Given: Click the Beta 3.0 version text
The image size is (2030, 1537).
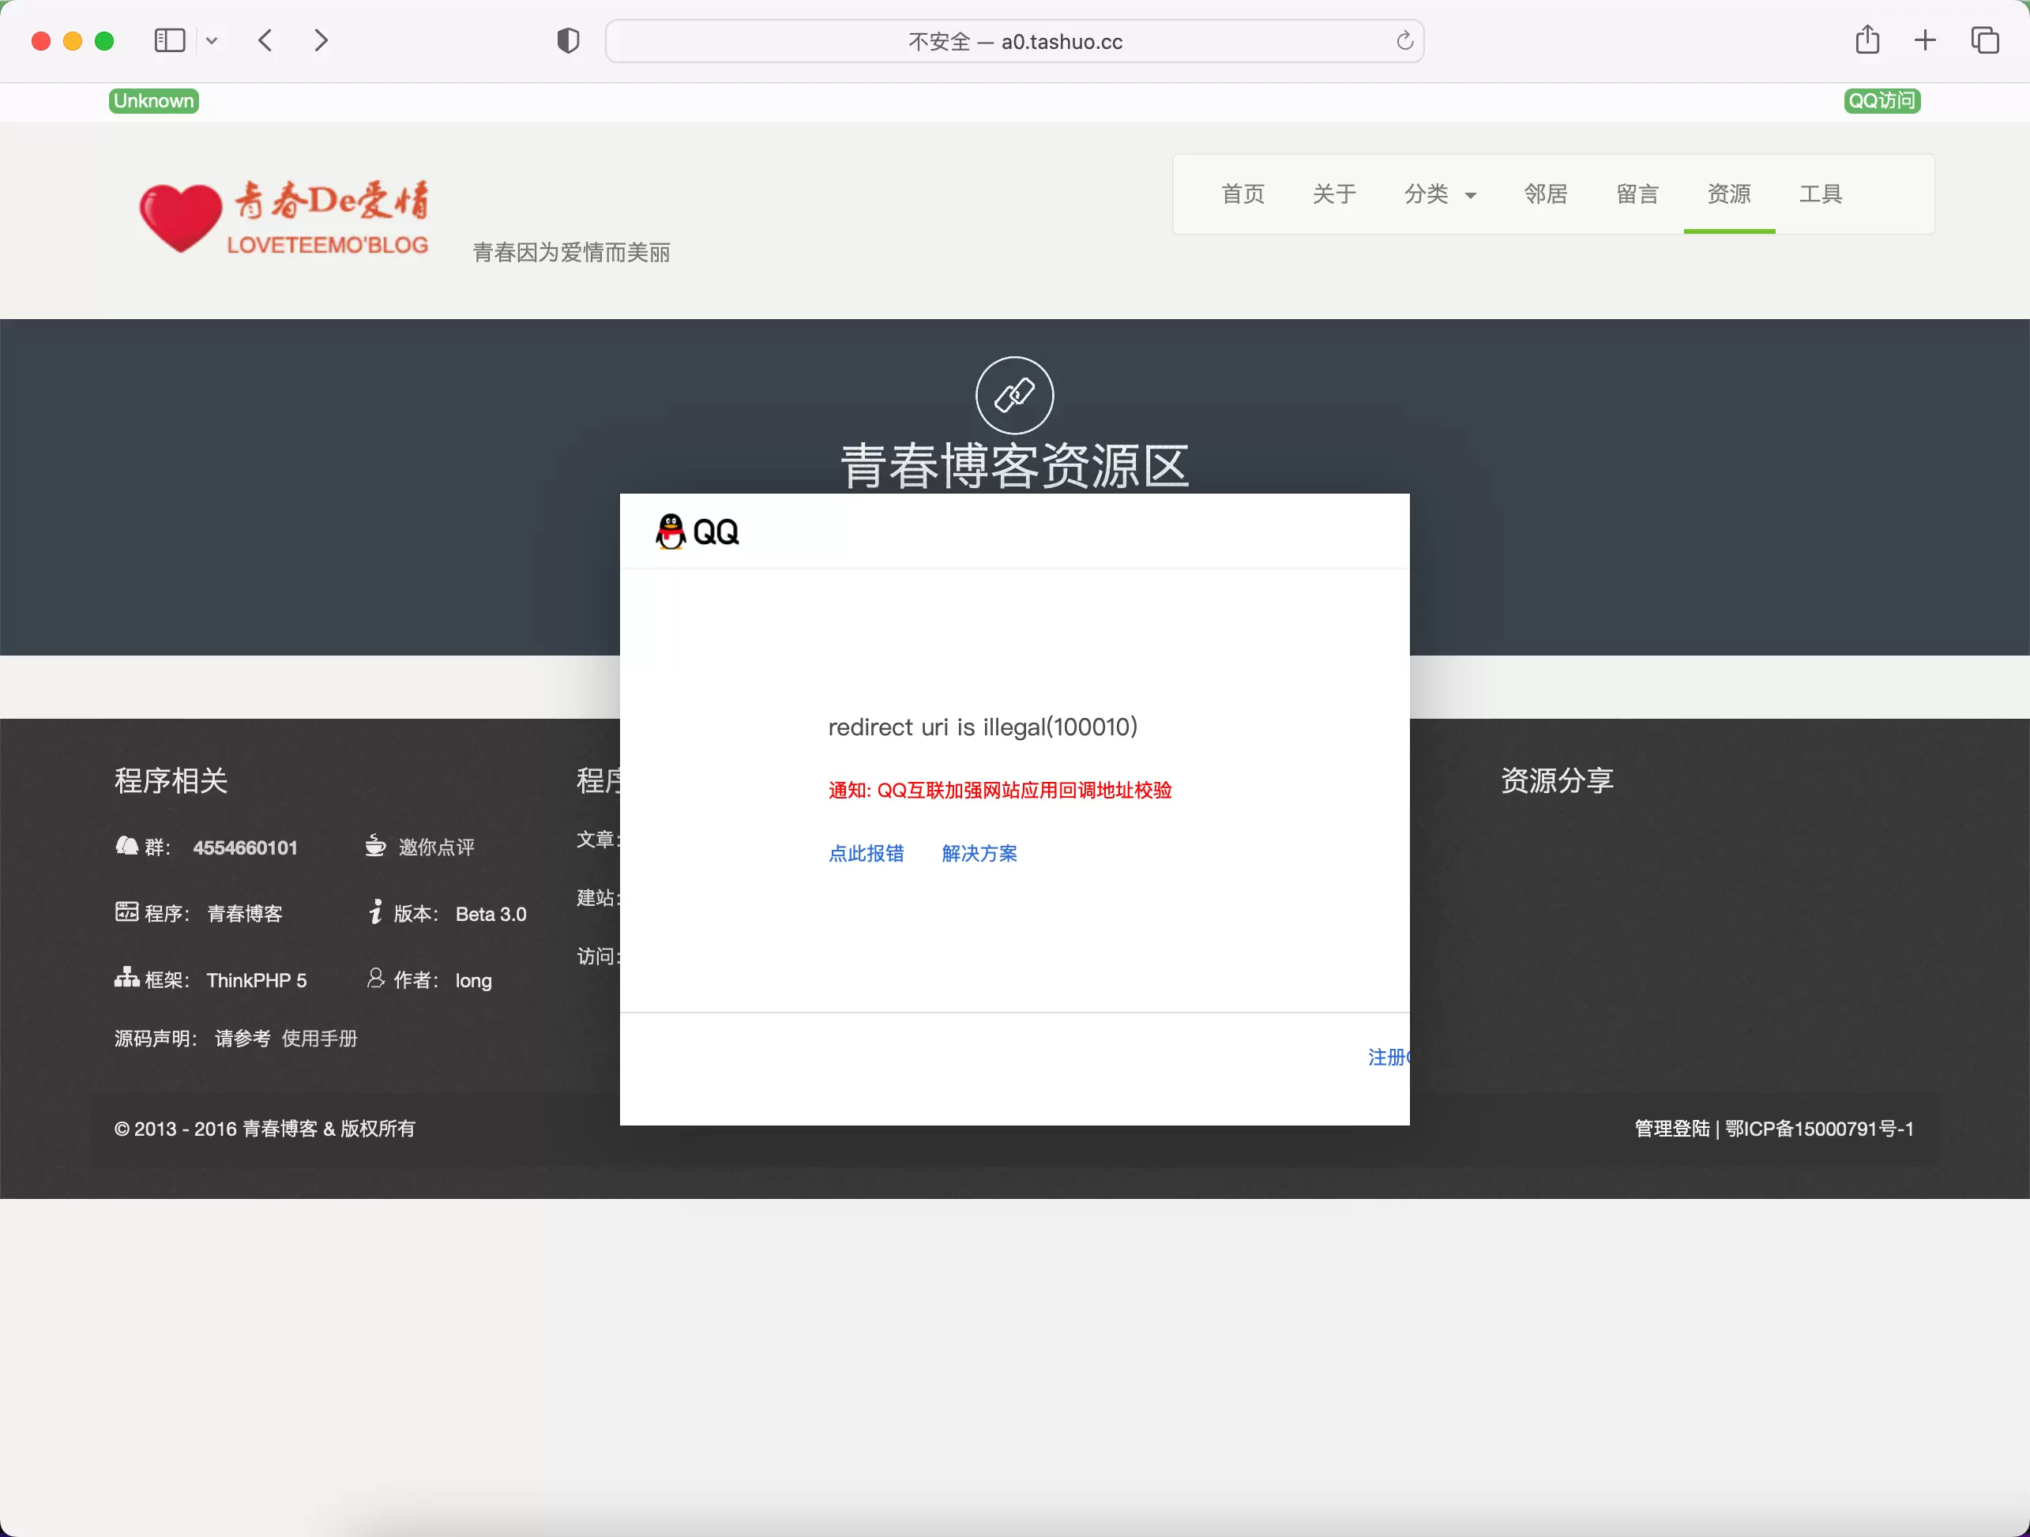Looking at the screenshot, I should pos(491,914).
